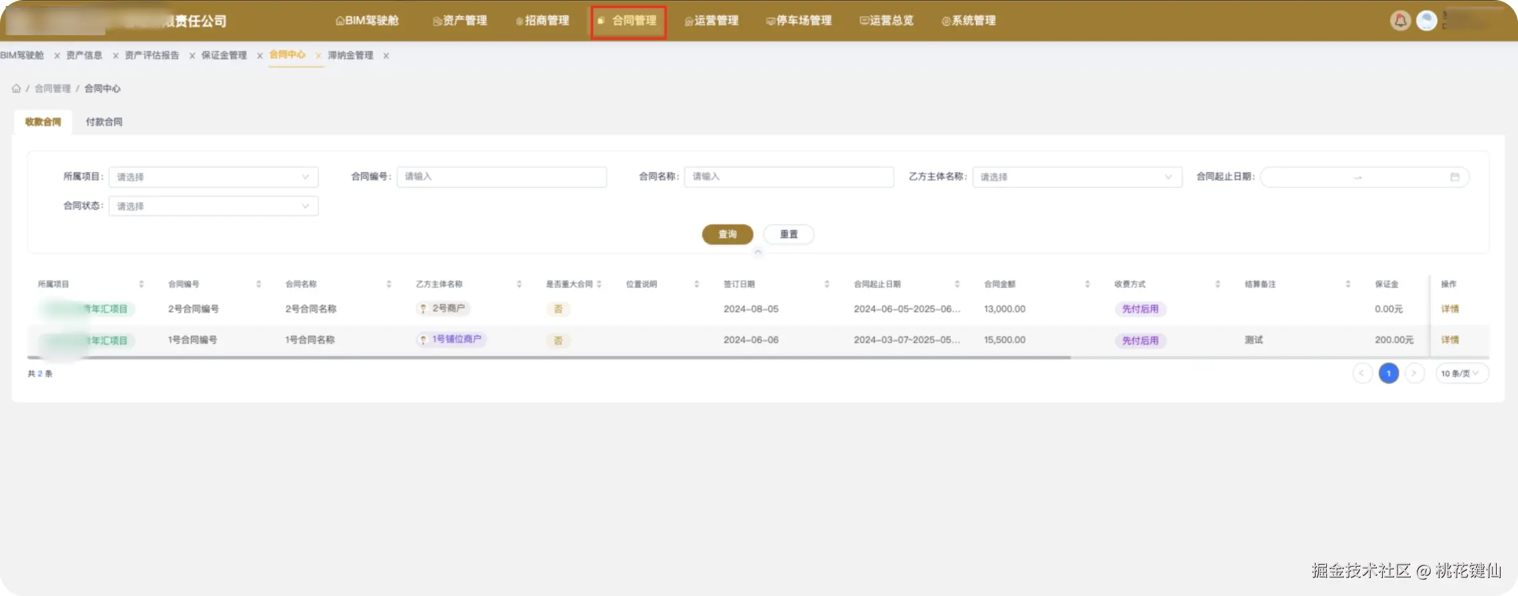Click the 2024-08-05 sign date cell

pyautogui.click(x=751, y=309)
